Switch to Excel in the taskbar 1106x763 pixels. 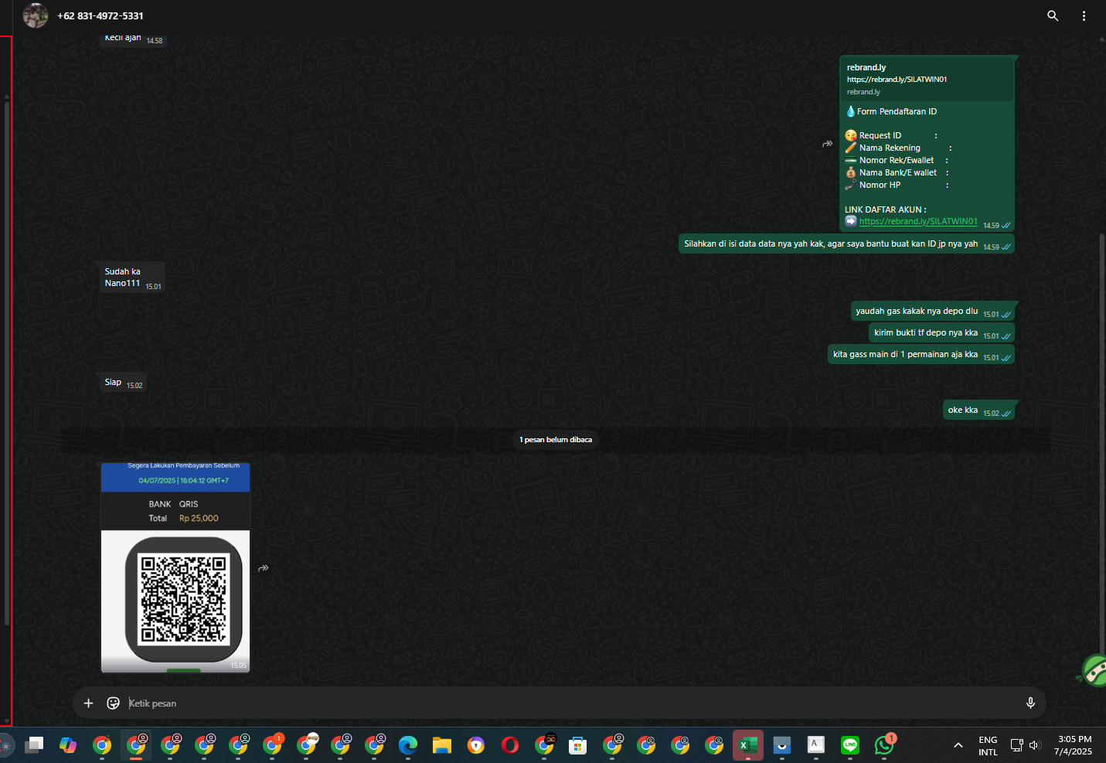[748, 745]
